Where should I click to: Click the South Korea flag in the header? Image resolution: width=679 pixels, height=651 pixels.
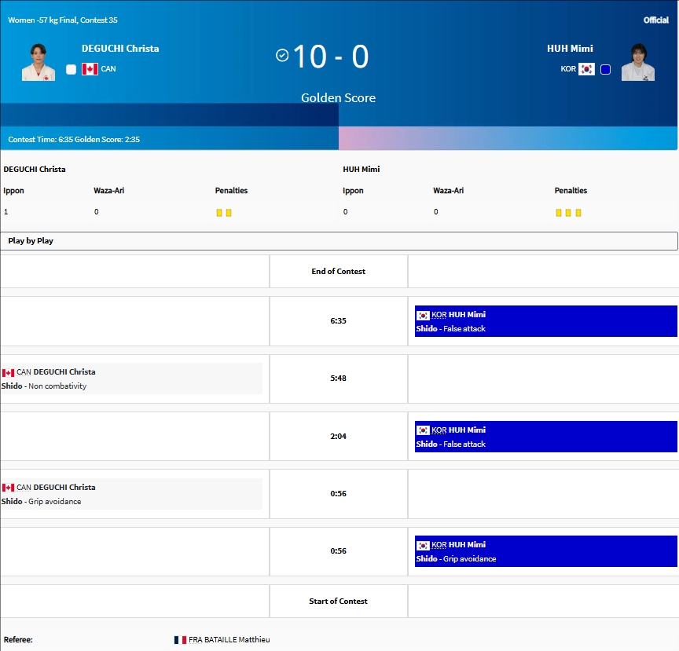[x=586, y=69]
